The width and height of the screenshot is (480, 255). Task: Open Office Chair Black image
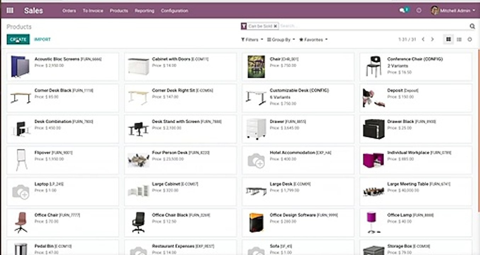(x=139, y=222)
